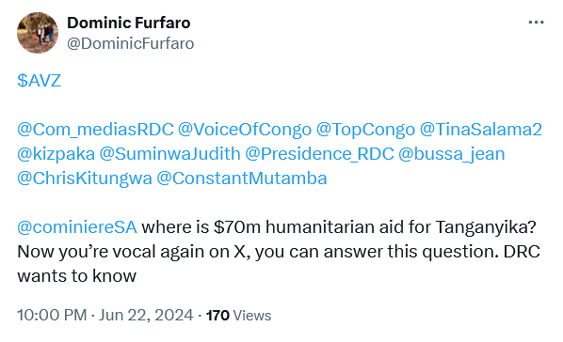Visit the @DominicFurfaro handle link
The image size is (563, 342).
tap(130, 44)
